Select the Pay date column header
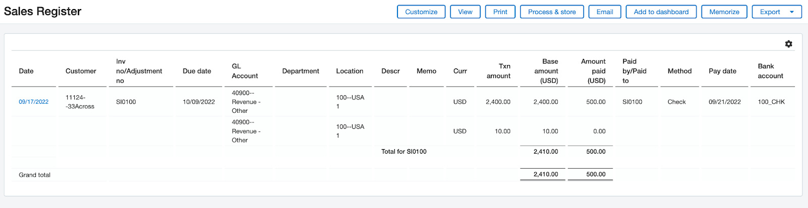The height and width of the screenshot is (208, 808). click(722, 71)
